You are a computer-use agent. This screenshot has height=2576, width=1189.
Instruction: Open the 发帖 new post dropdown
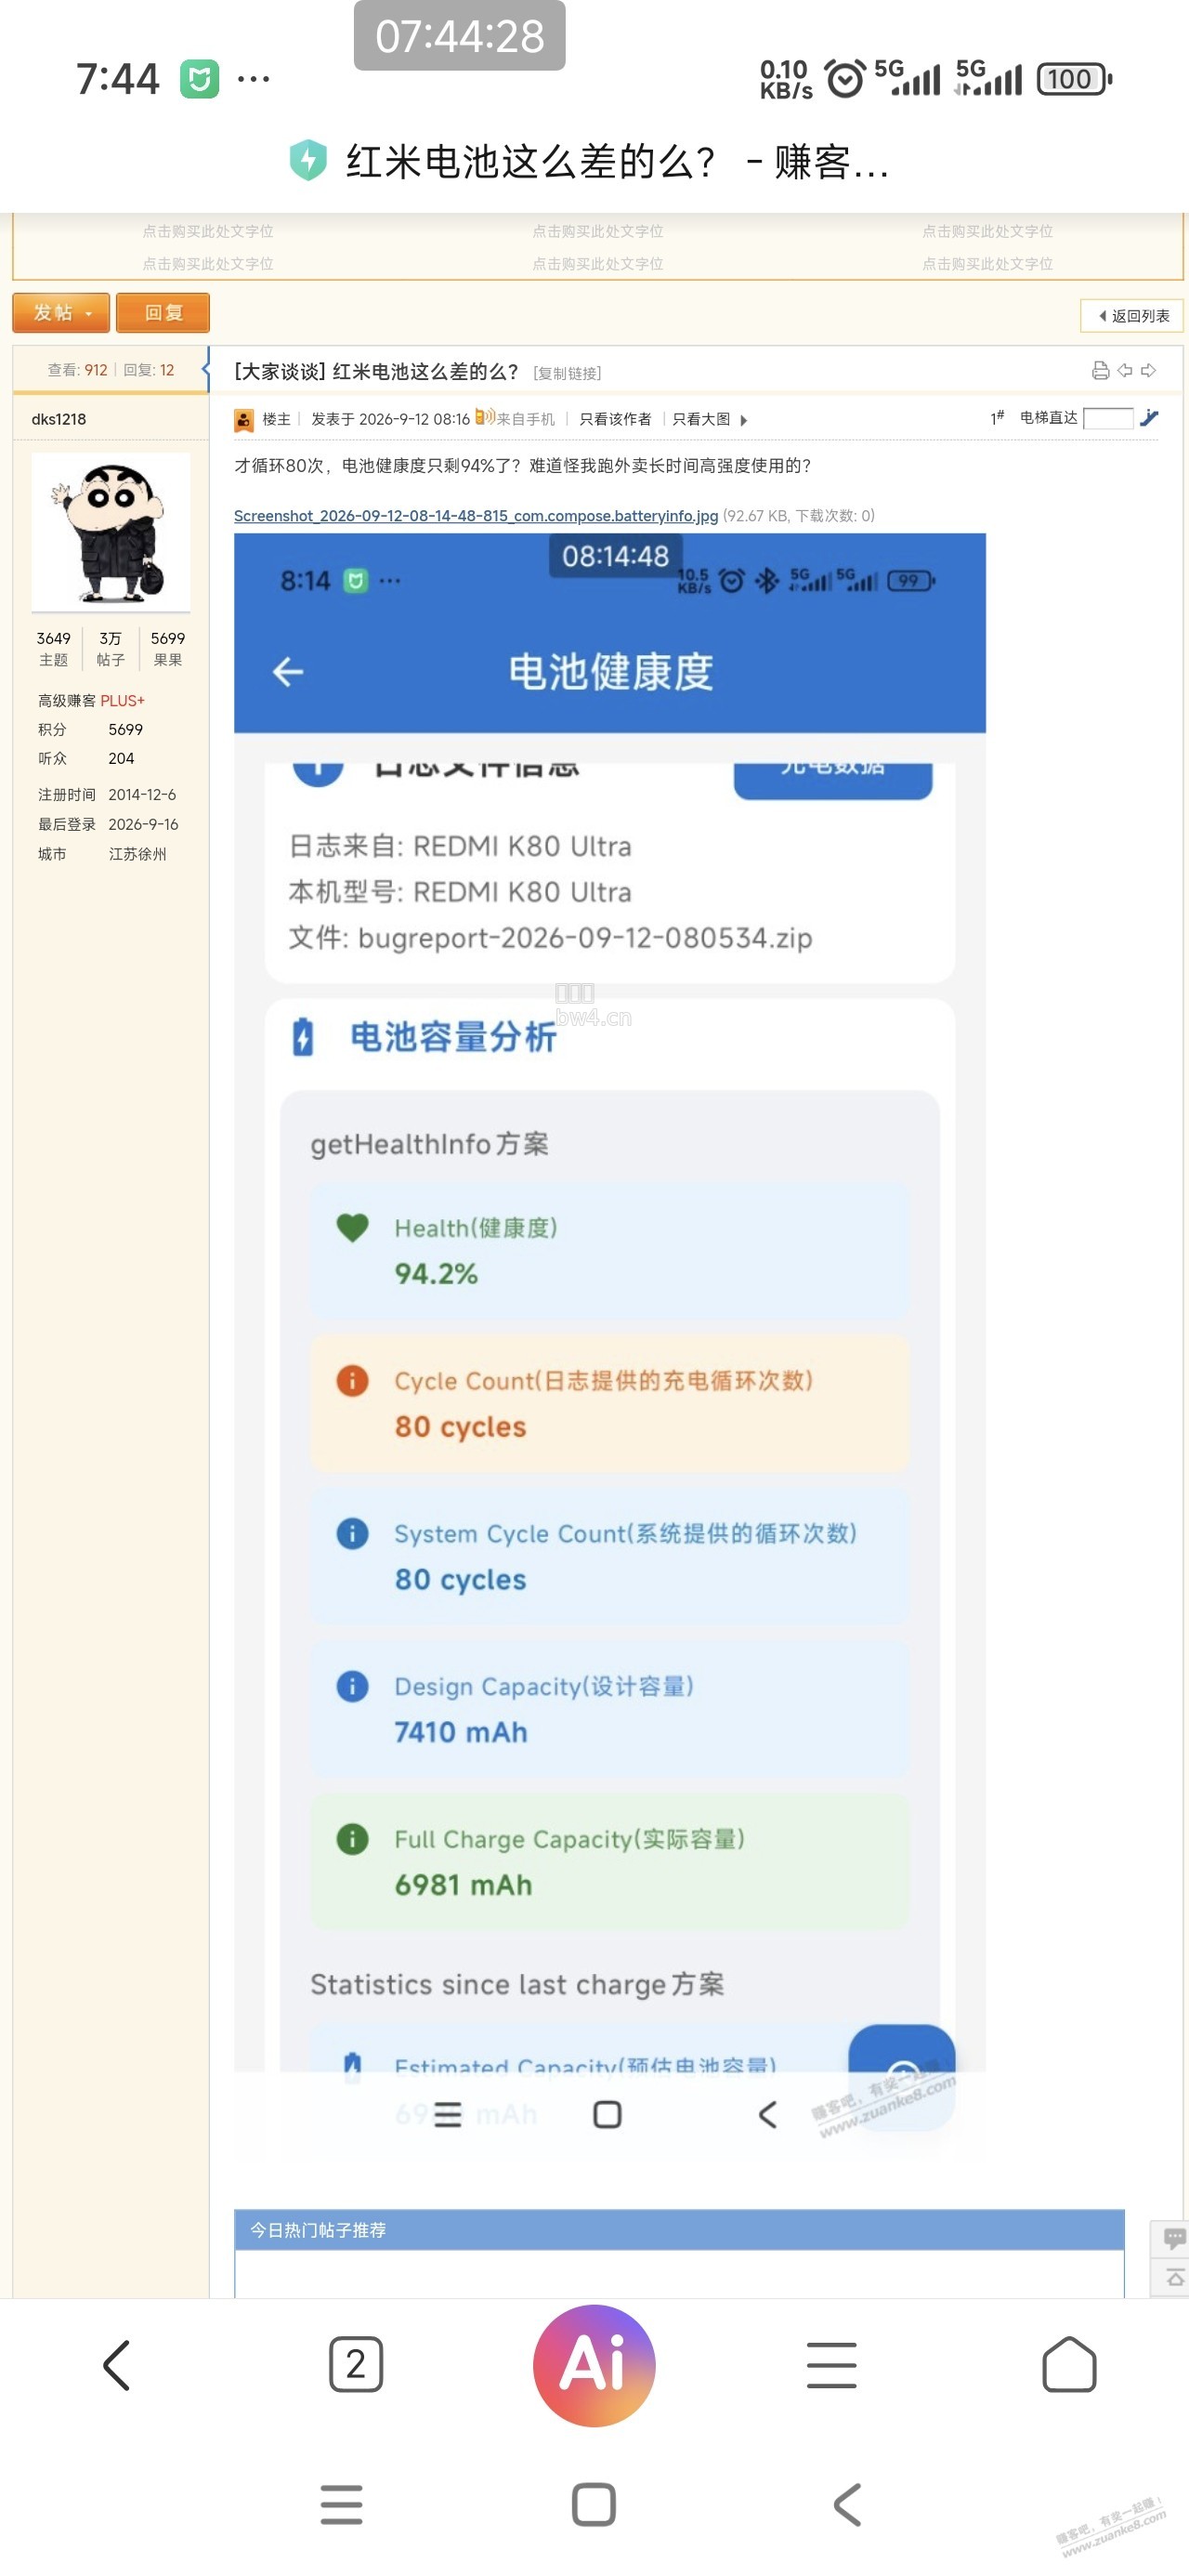click(x=61, y=313)
